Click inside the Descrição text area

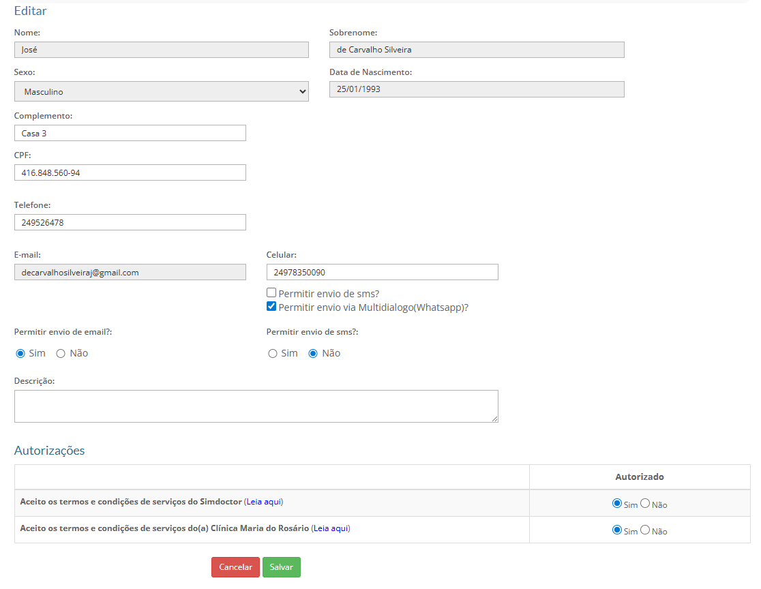coord(256,406)
